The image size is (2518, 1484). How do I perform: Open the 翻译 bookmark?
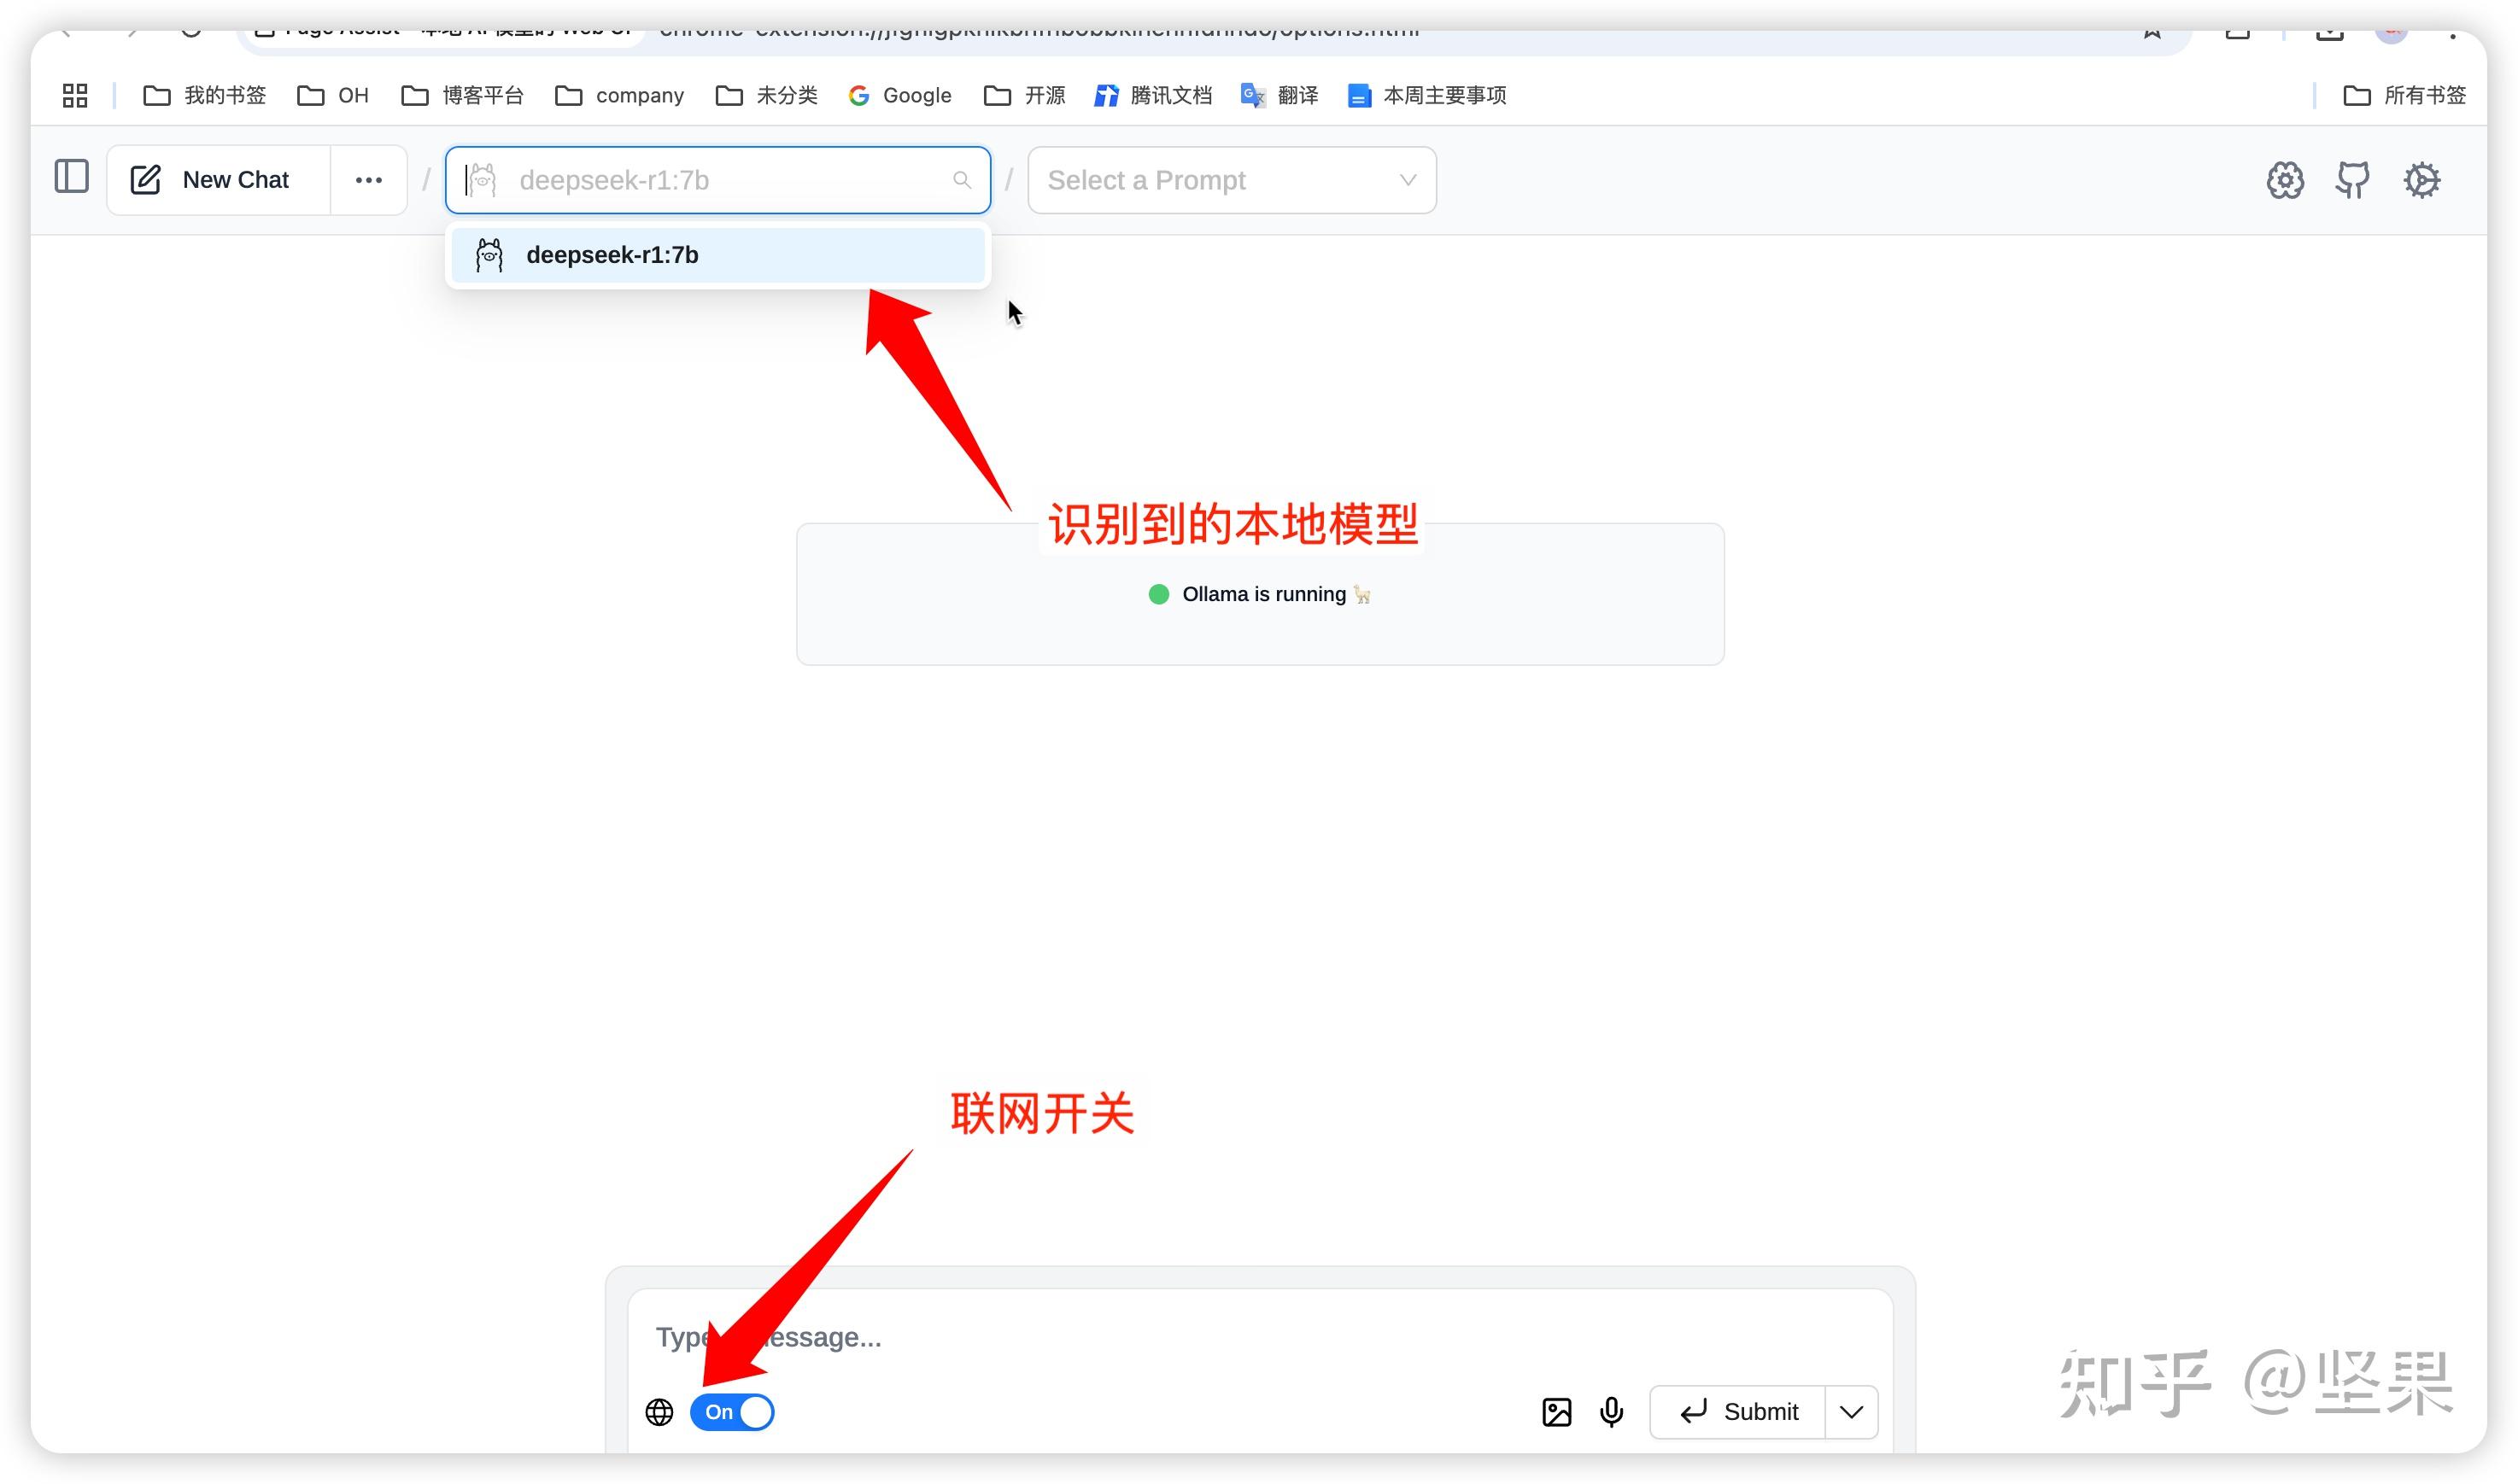(x=1279, y=95)
